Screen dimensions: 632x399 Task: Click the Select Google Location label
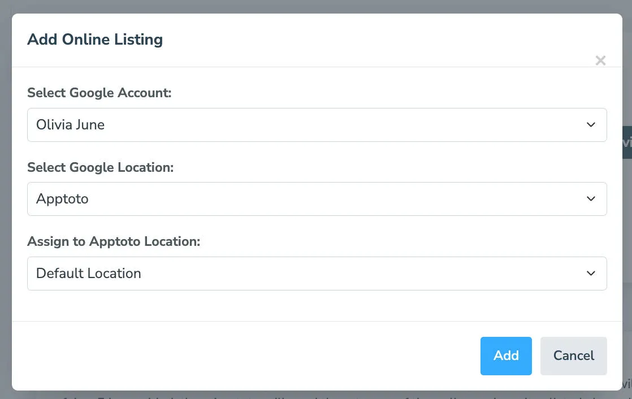99,167
